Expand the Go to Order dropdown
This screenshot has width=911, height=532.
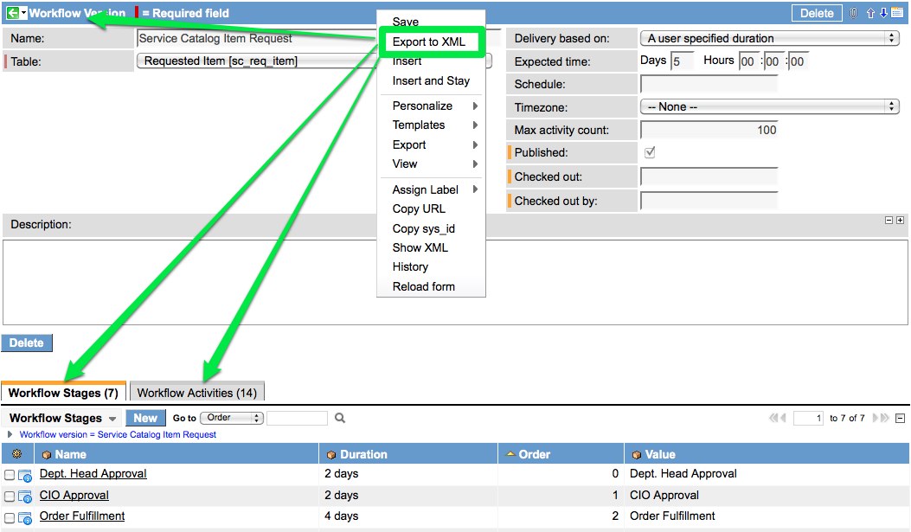coord(231,418)
